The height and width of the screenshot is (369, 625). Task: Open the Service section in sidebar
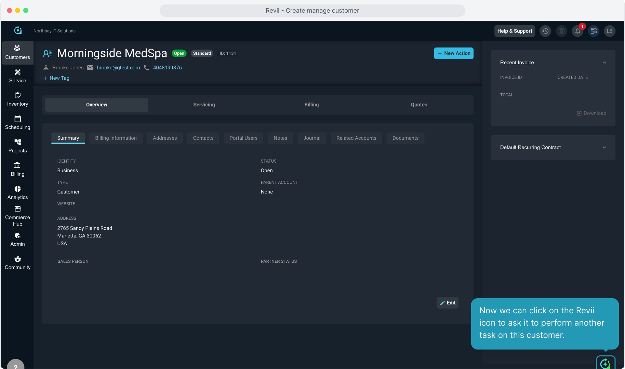click(x=17, y=76)
